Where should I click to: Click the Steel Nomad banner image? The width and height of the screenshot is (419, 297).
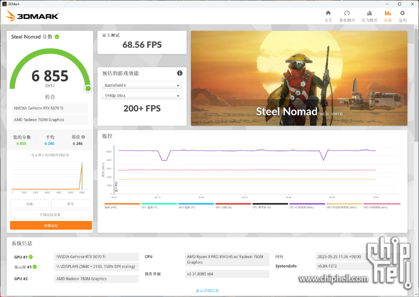click(299, 78)
